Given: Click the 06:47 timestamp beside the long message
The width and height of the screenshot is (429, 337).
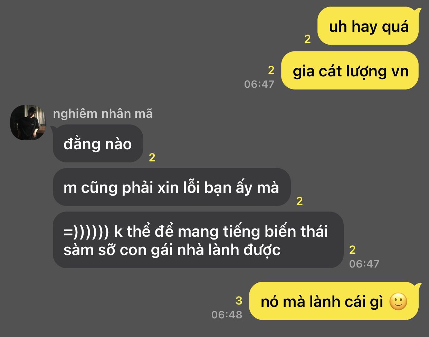Looking at the screenshot, I should [x=364, y=264].
